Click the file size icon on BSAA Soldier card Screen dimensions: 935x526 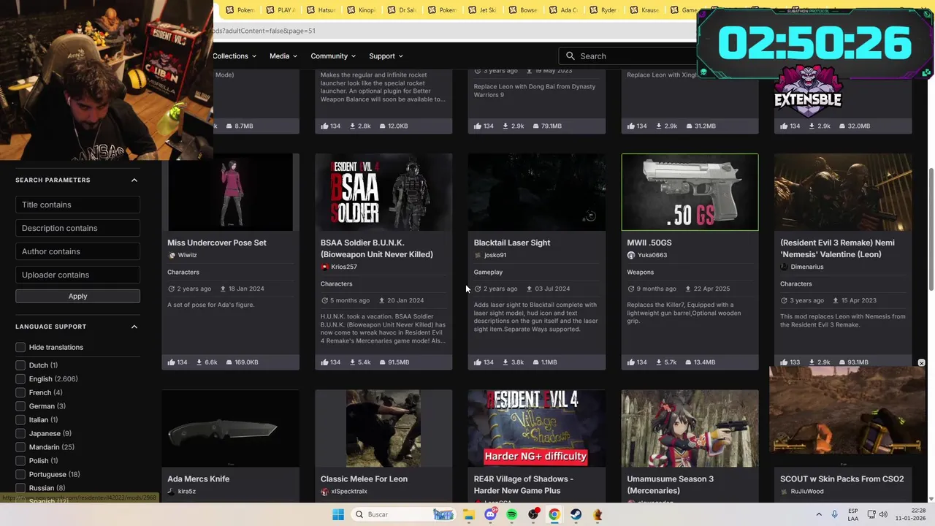pyautogui.click(x=382, y=362)
